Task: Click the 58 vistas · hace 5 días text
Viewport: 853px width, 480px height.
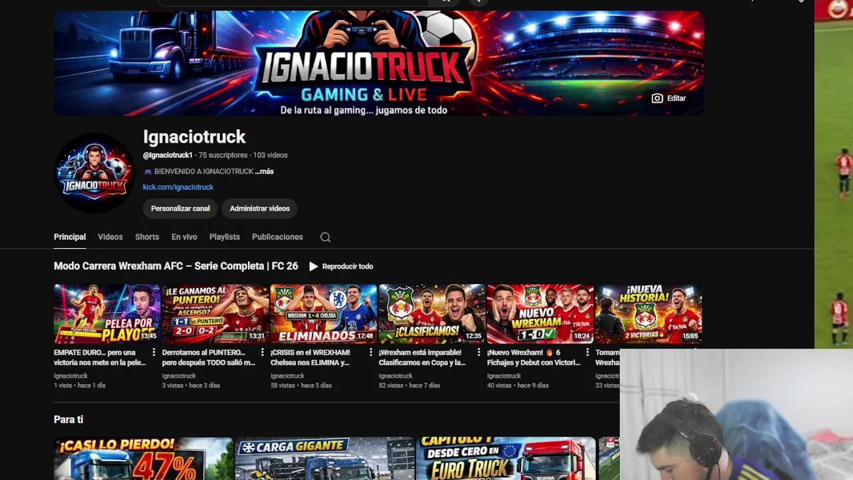Action: click(x=301, y=385)
